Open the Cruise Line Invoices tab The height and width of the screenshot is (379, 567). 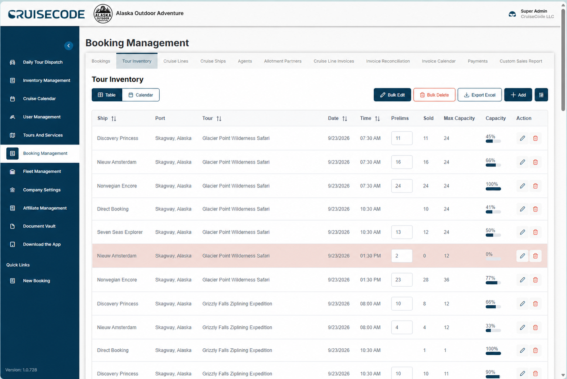[x=334, y=61]
